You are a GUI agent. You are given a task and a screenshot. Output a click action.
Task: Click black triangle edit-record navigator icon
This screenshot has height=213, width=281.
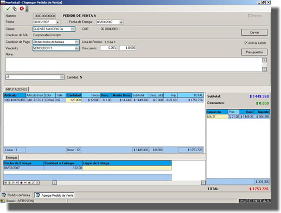click(x=29, y=183)
